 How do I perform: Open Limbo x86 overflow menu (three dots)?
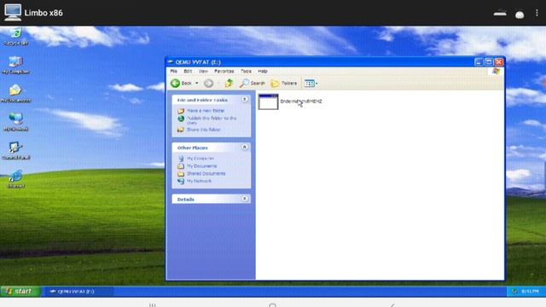537,13
